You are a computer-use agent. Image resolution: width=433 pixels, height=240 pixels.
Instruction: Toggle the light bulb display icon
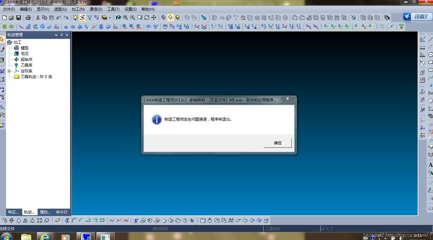click(x=75, y=18)
